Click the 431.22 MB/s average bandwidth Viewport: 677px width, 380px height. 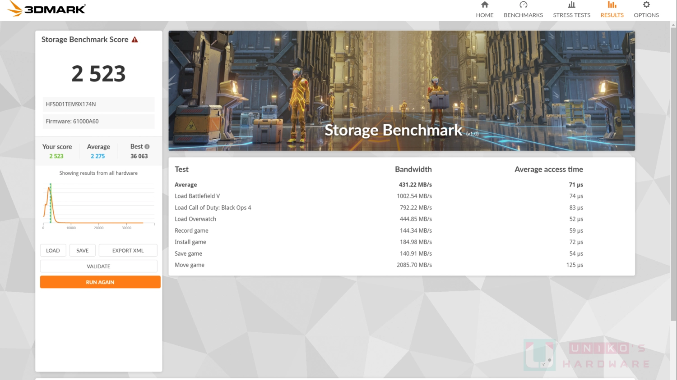pos(415,185)
